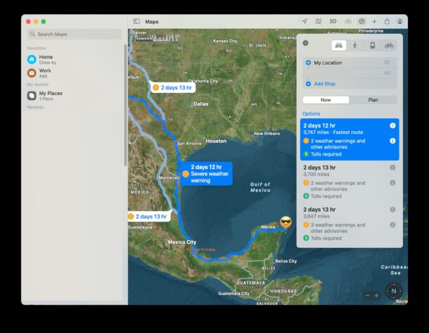The image size is (429, 333).
Task: Select the Now tab
Action: tap(326, 100)
